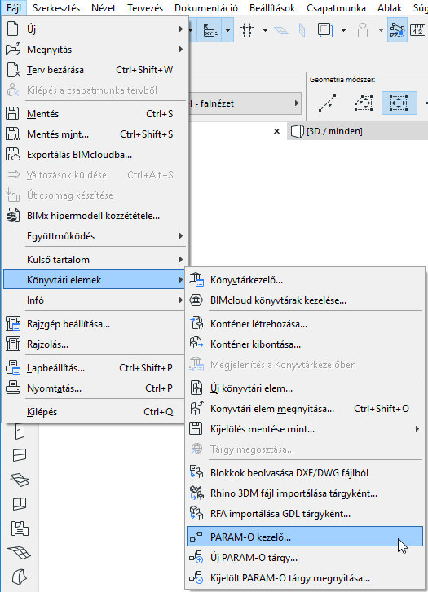The image size is (428, 592).
Task: Click RFA importálása GDL tárgyként
Action: point(305,514)
